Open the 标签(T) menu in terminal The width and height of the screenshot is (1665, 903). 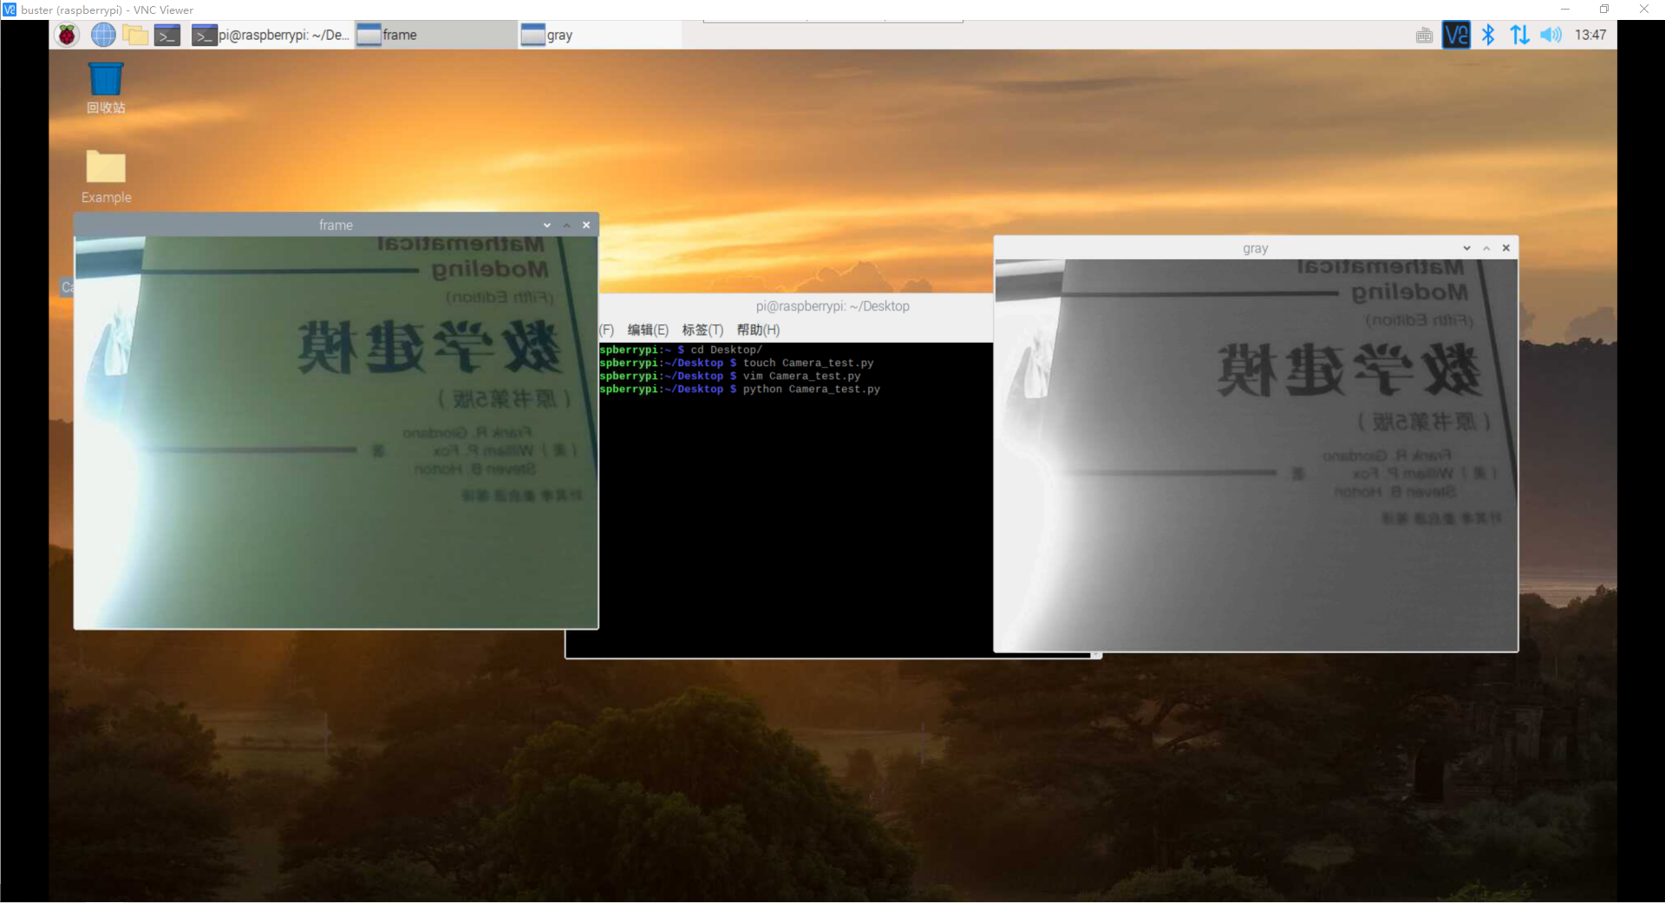[702, 330]
